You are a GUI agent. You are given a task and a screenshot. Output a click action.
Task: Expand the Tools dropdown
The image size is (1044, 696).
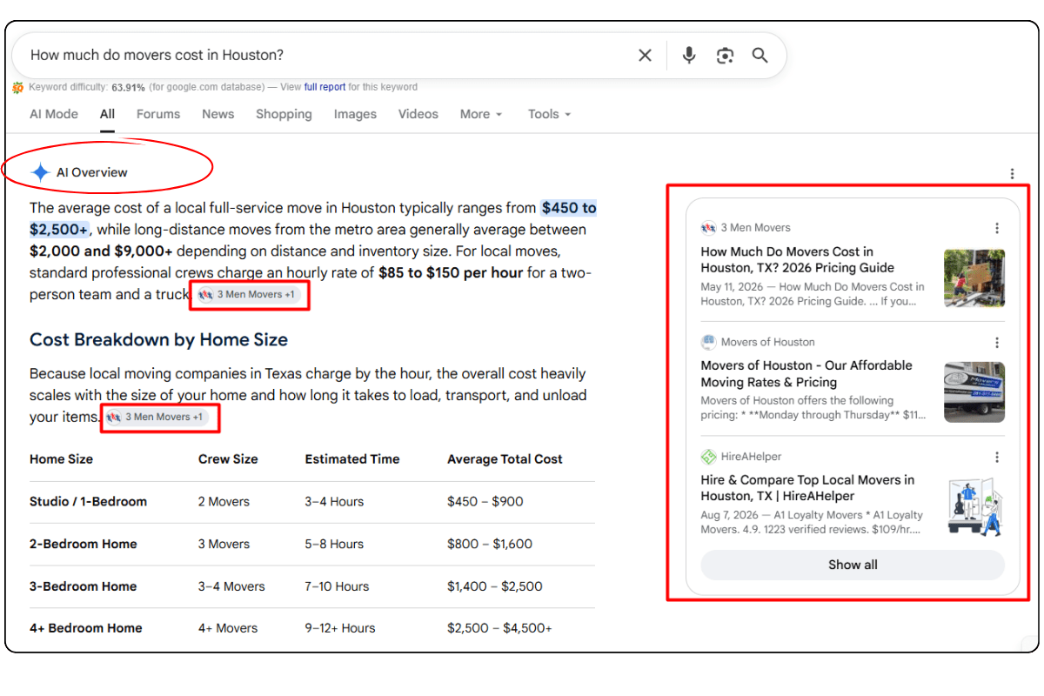(x=549, y=114)
